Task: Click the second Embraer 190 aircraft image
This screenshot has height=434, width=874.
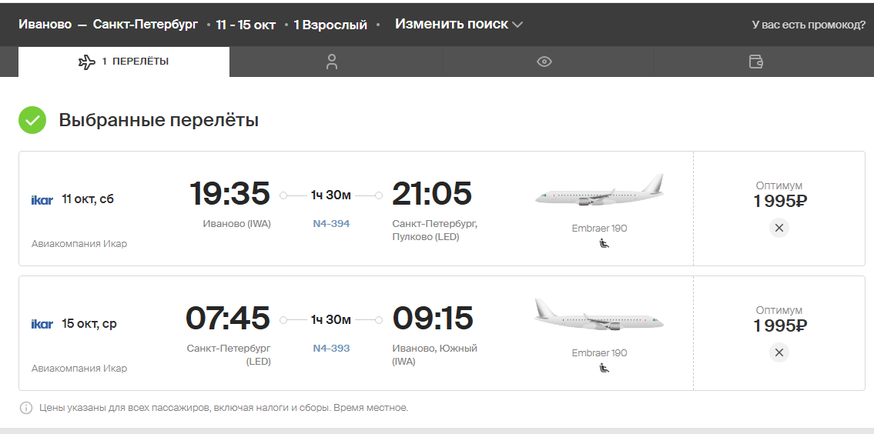Action: (x=600, y=315)
